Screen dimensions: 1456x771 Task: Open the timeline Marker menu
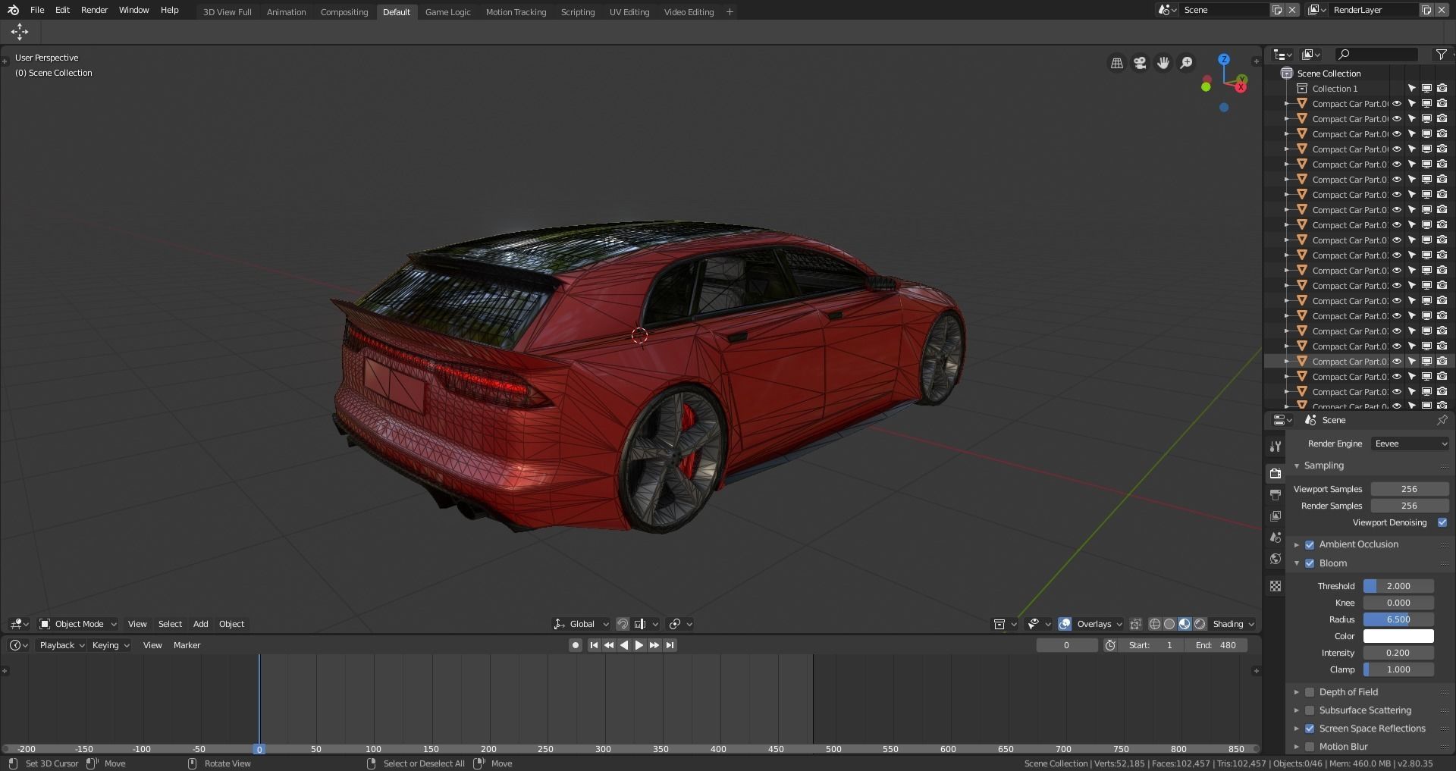click(187, 645)
